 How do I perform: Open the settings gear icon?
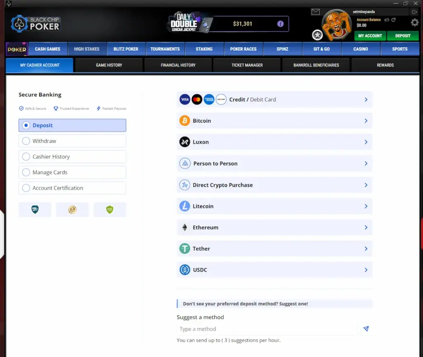coord(413,23)
